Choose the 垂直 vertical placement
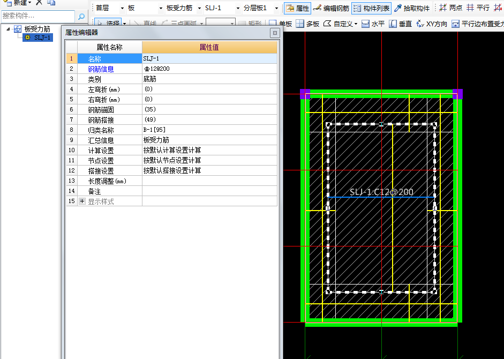504x359 pixels. tap(400, 24)
